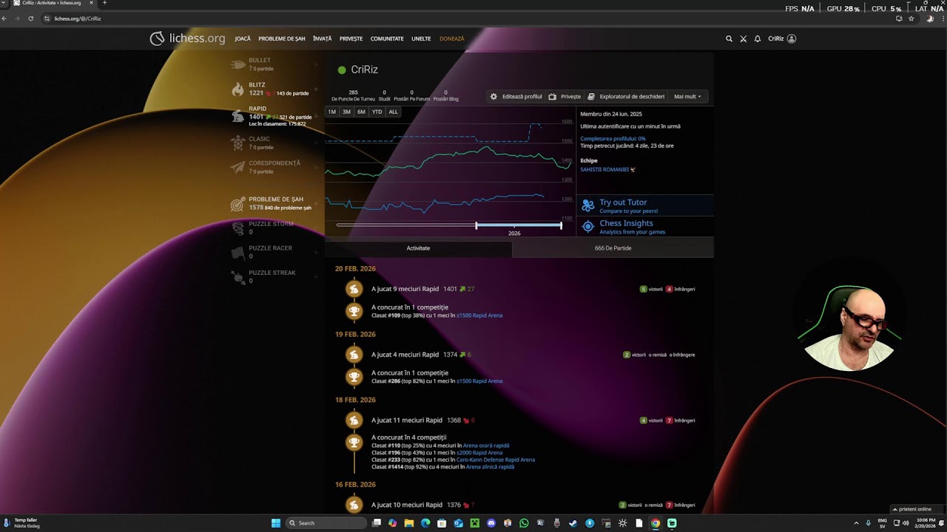Select the Corespondență paper plane icon
This screenshot has height=532, width=947.
point(237,167)
